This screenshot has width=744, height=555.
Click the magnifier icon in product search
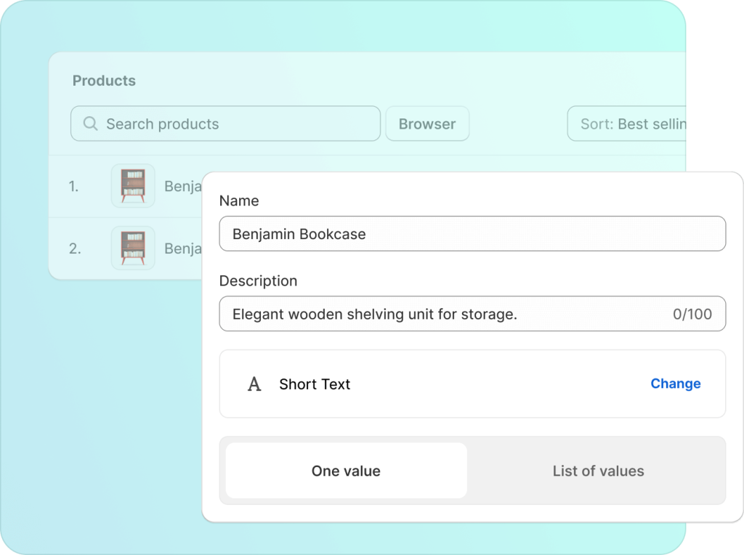tap(90, 123)
